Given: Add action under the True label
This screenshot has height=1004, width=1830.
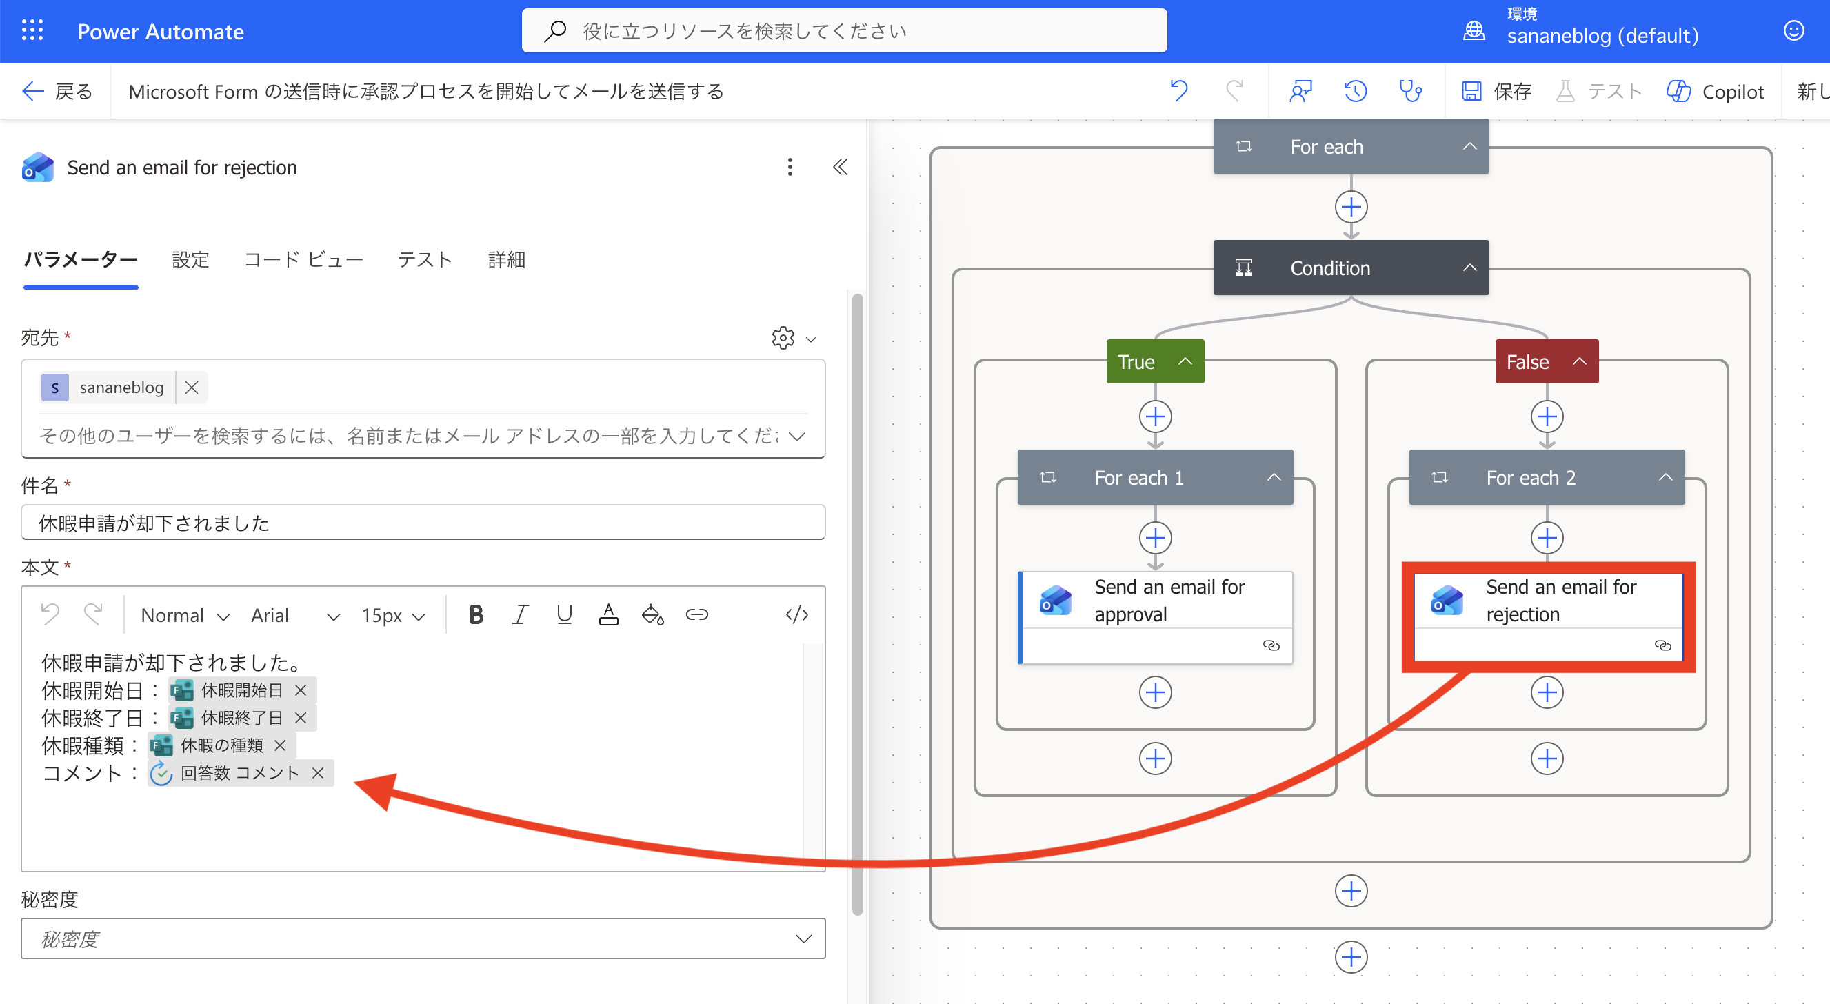Looking at the screenshot, I should coord(1155,416).
